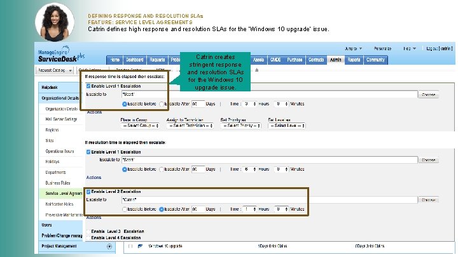Click Escalate to field containing Catrin

pos(269,200)
